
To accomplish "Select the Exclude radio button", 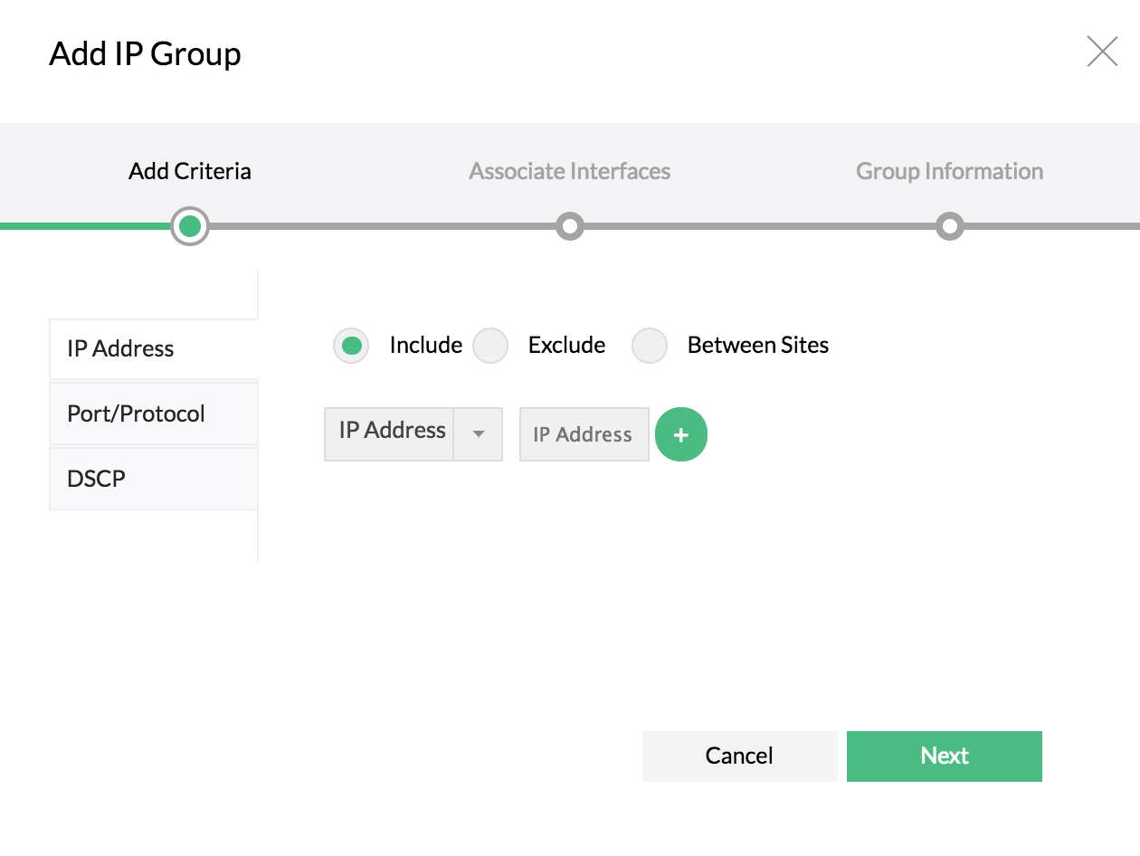I will click(x=490, y=346).
